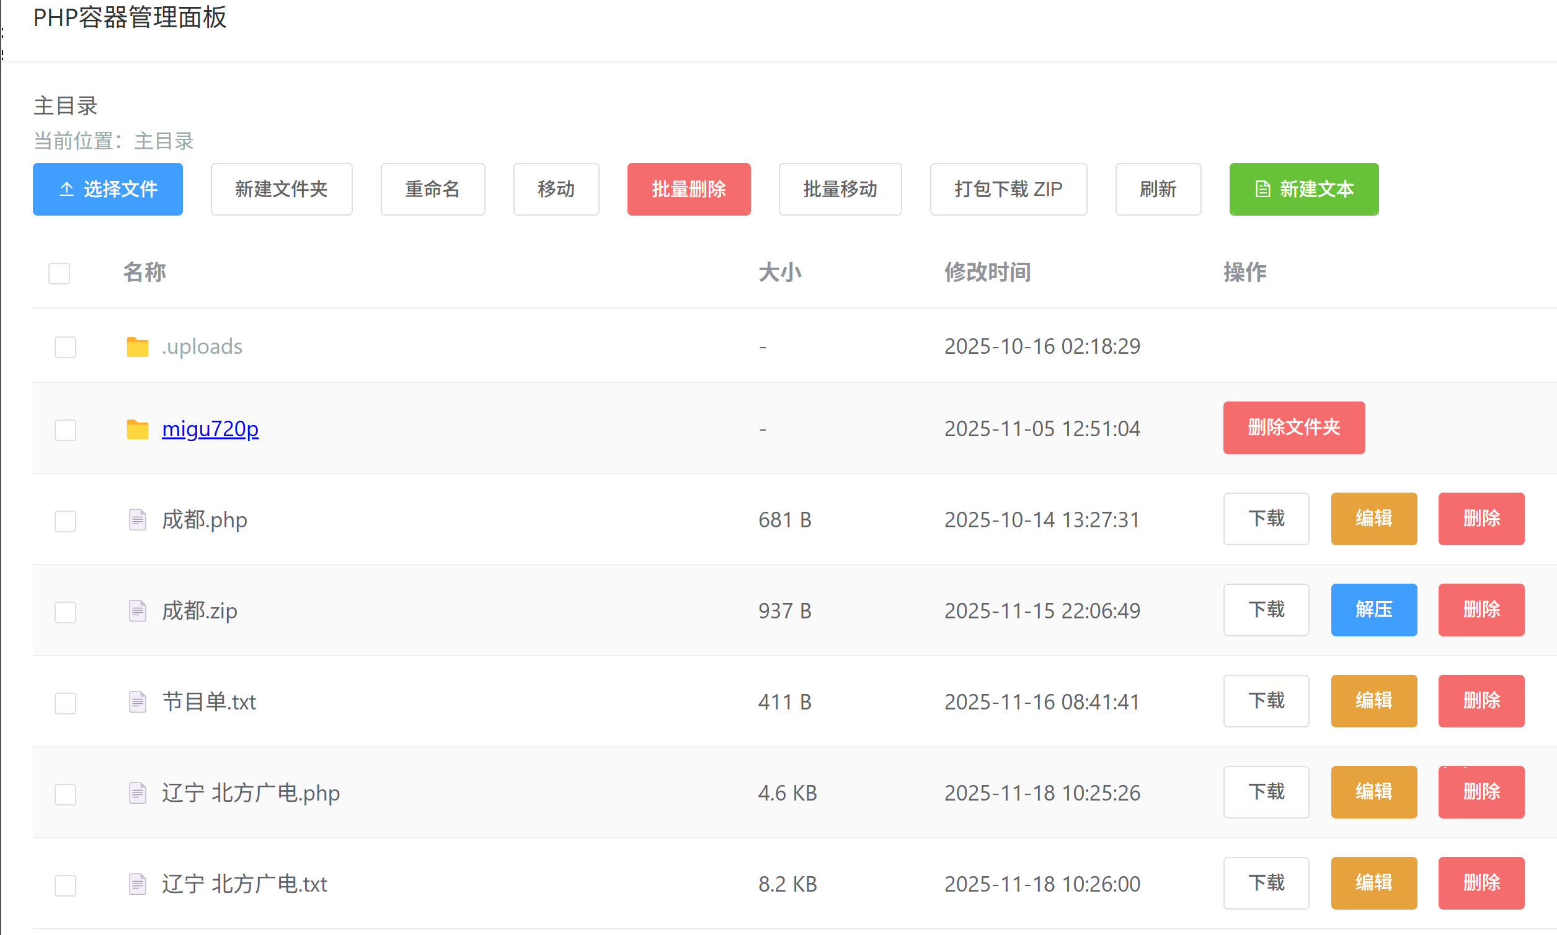Toggle the select-all checkbox in header
This screenshot has height=935, width=1557.
60,273
